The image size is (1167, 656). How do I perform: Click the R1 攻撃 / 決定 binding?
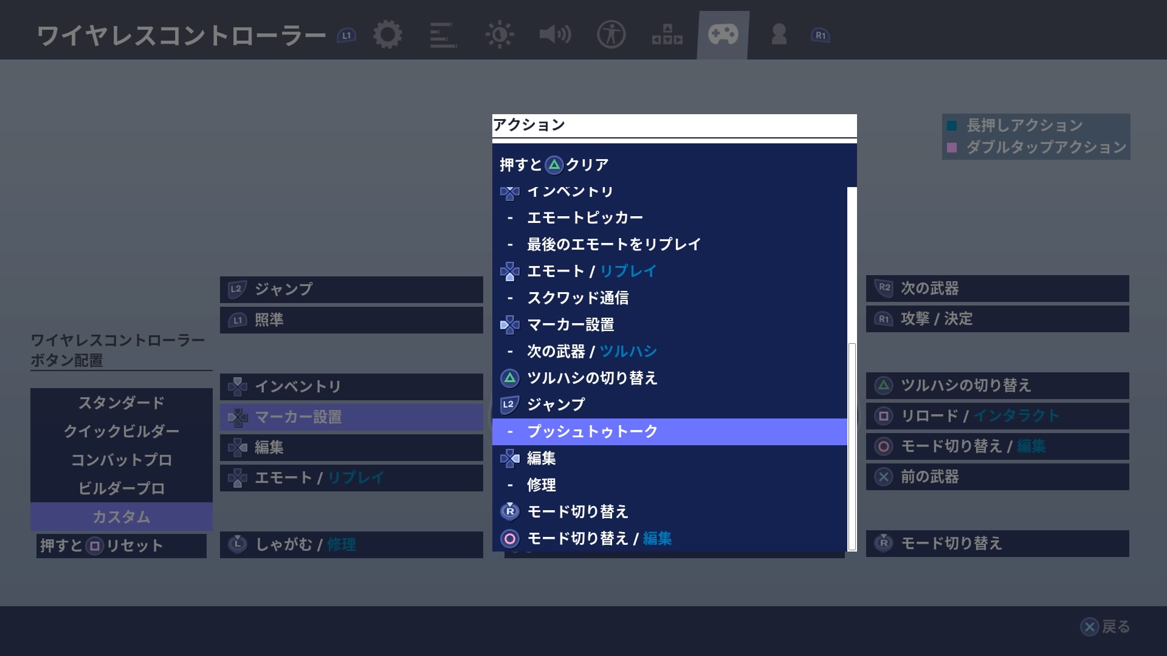(997, 318)
